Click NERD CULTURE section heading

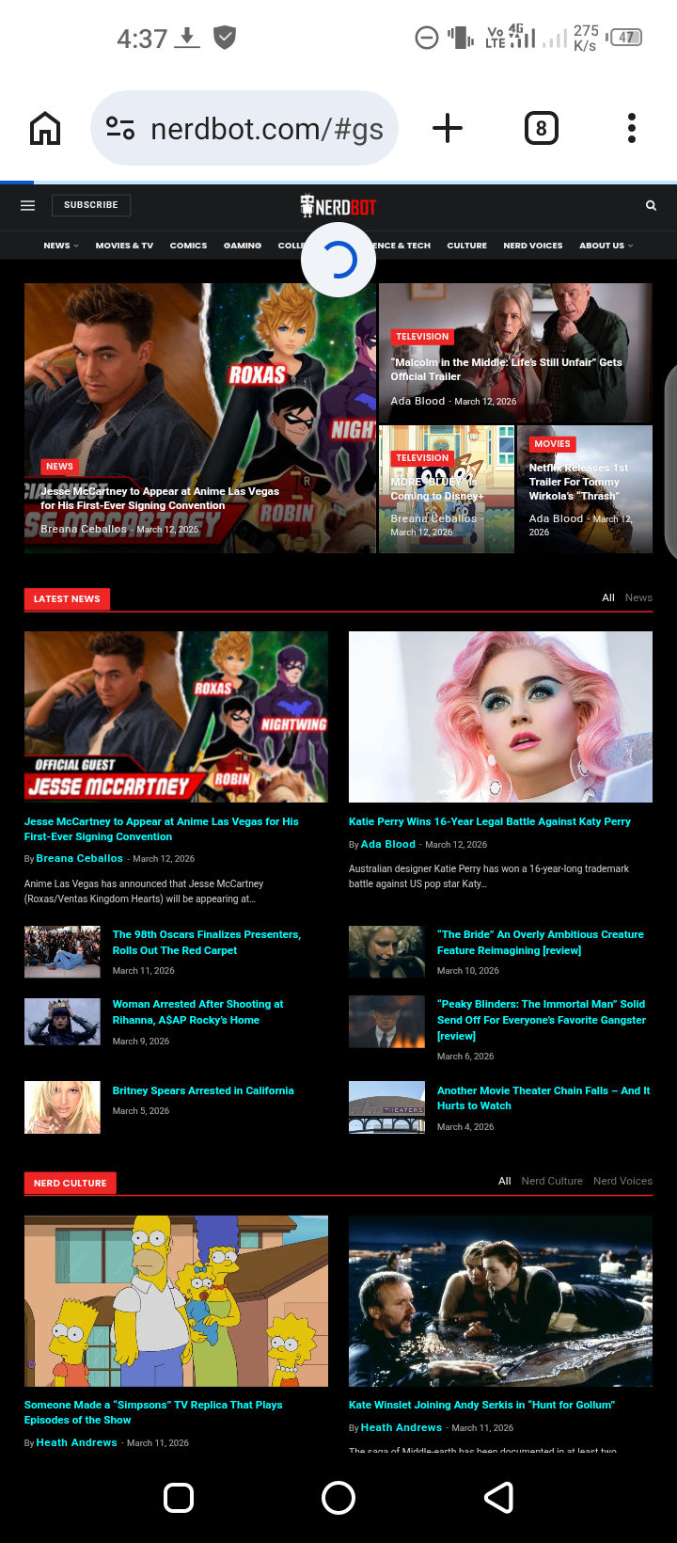71,1184
